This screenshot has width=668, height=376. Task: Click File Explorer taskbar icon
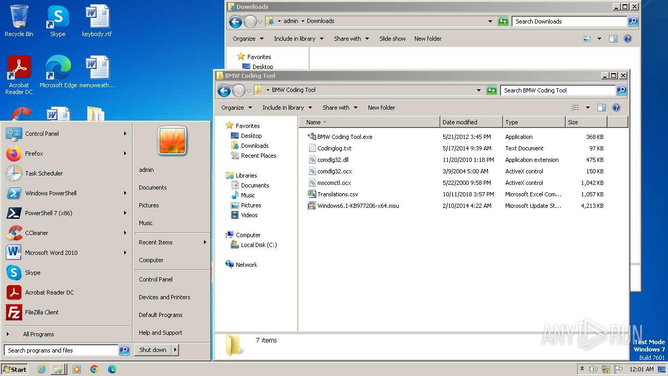coord(58,369)
